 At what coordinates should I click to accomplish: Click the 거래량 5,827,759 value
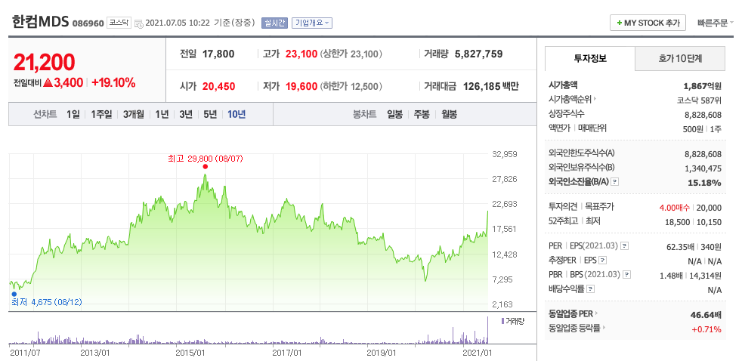tap(478, 54)
